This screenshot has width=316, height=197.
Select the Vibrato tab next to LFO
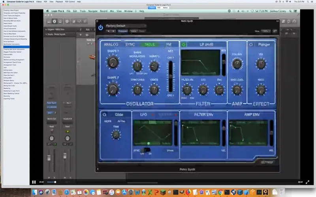165,115
